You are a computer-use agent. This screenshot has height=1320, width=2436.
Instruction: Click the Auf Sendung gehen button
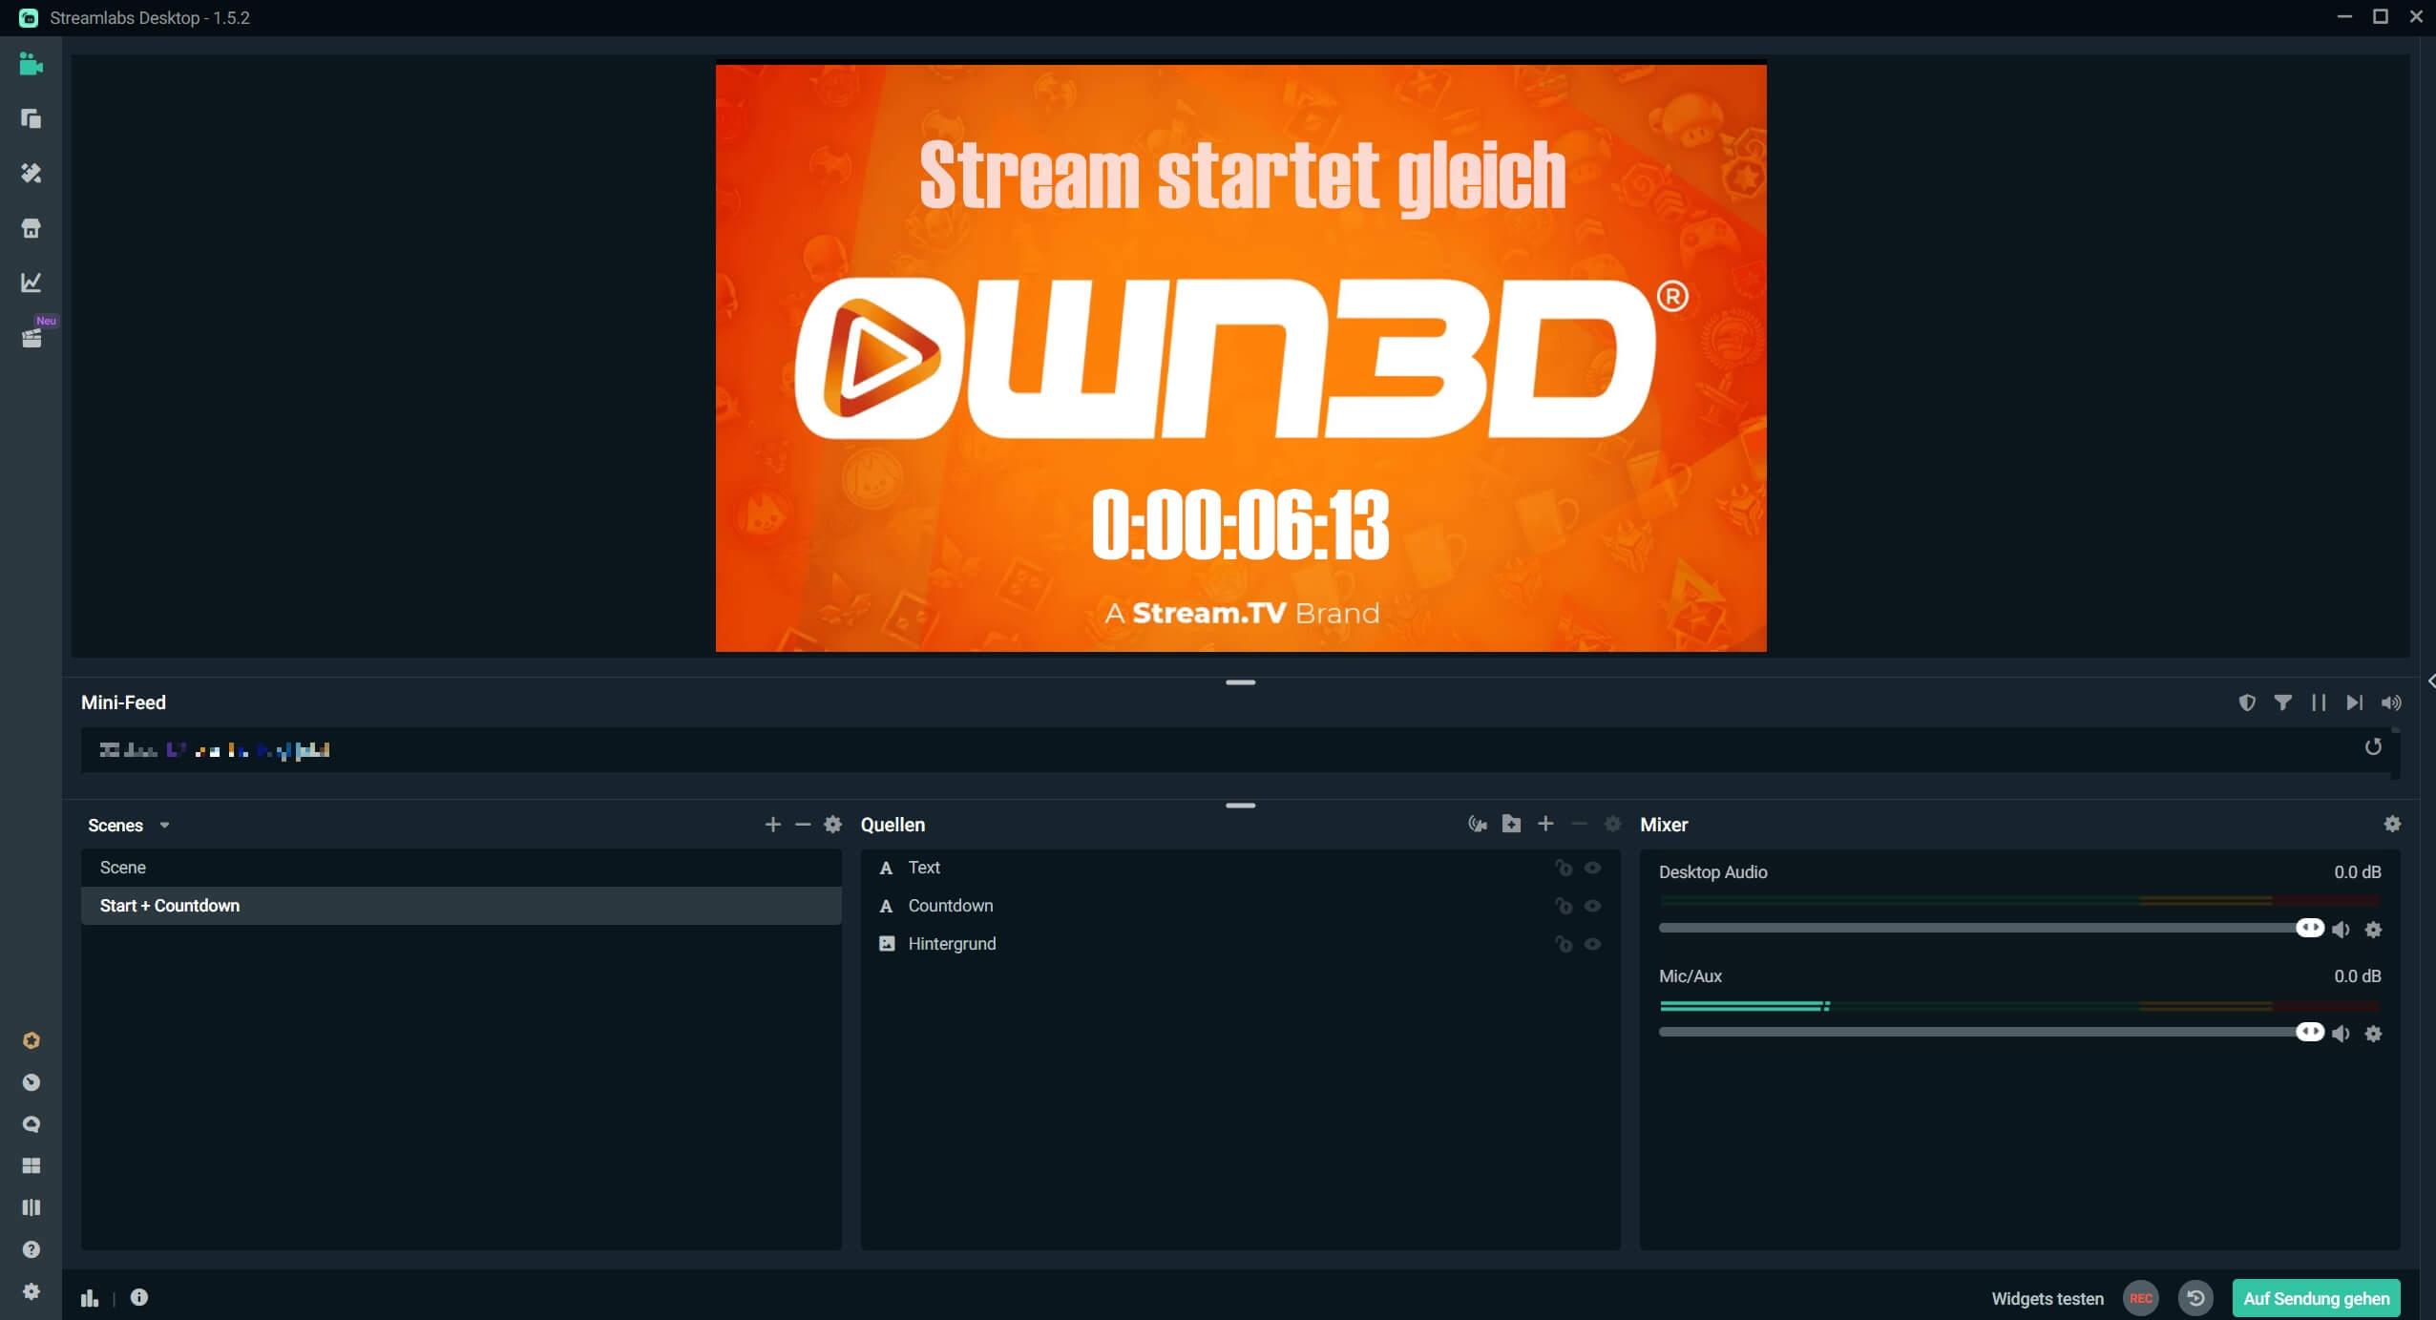coord(2316,1298)
